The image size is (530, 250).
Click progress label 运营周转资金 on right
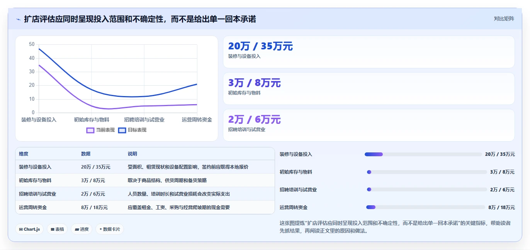pyautogui.click(x=294, y=208)
